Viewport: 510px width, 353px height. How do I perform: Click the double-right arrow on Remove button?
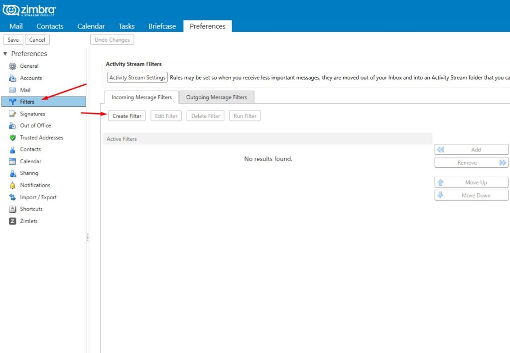click(503, 162)
